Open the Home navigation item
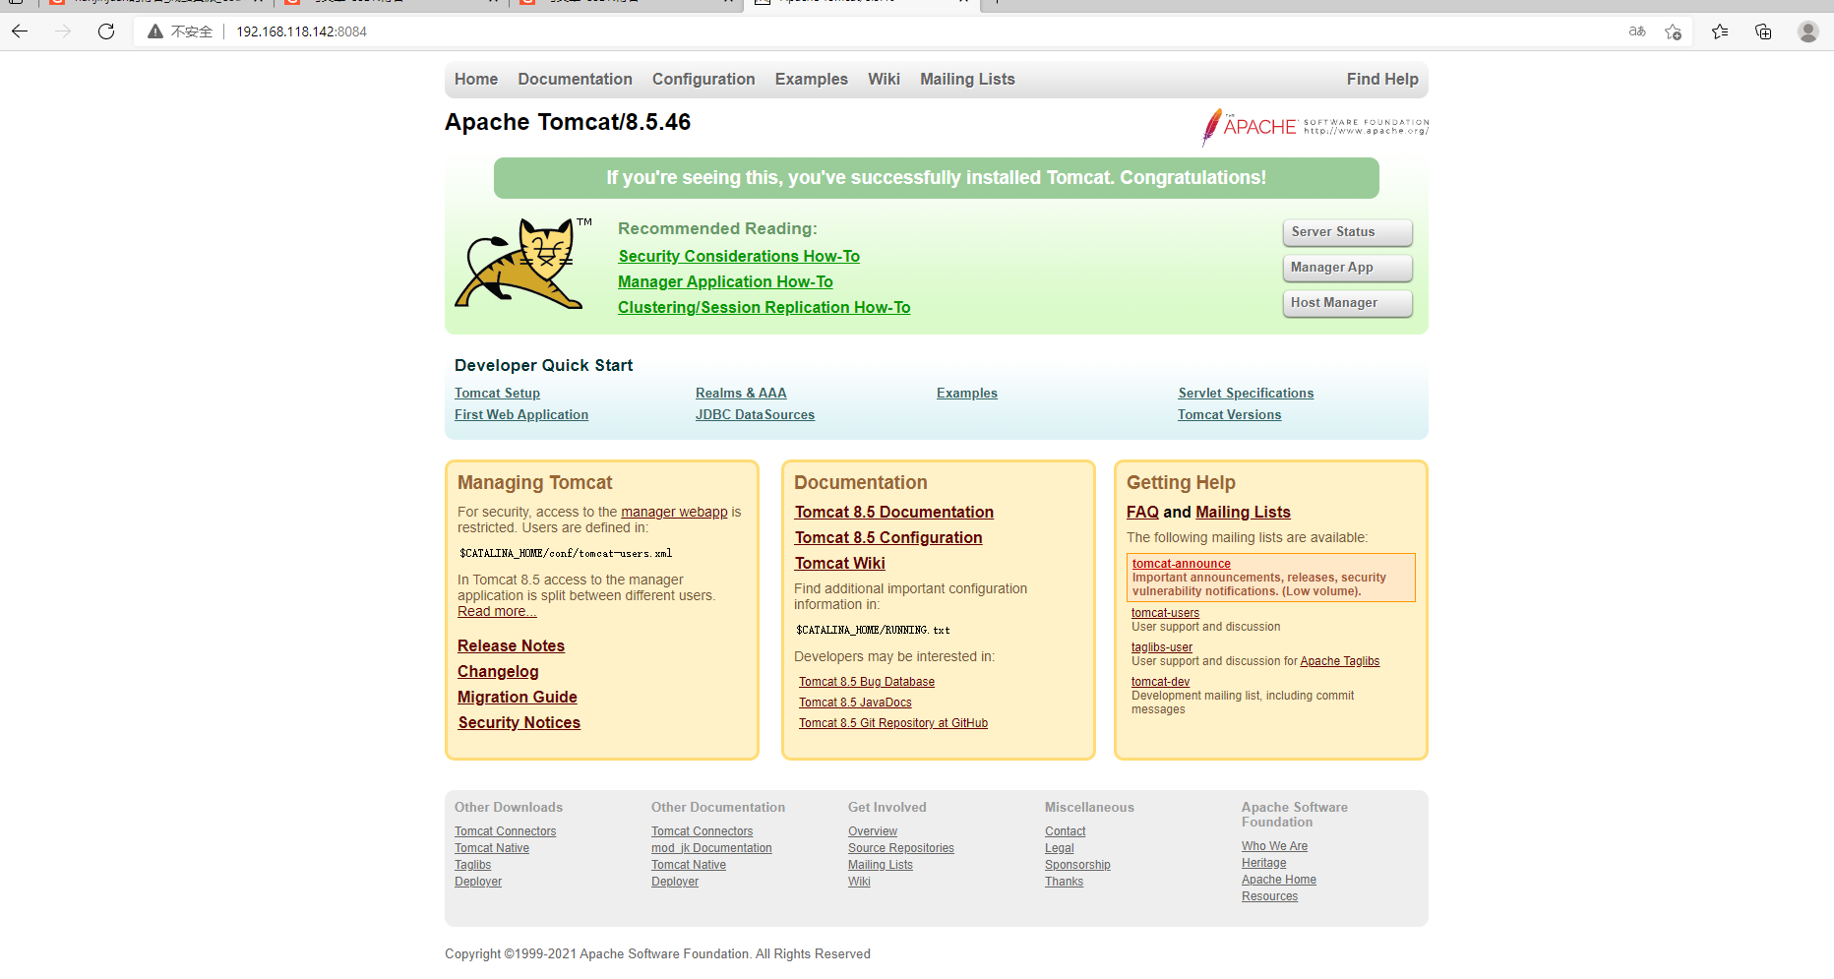The image size is (1834, 979). [x=476, y=80]
